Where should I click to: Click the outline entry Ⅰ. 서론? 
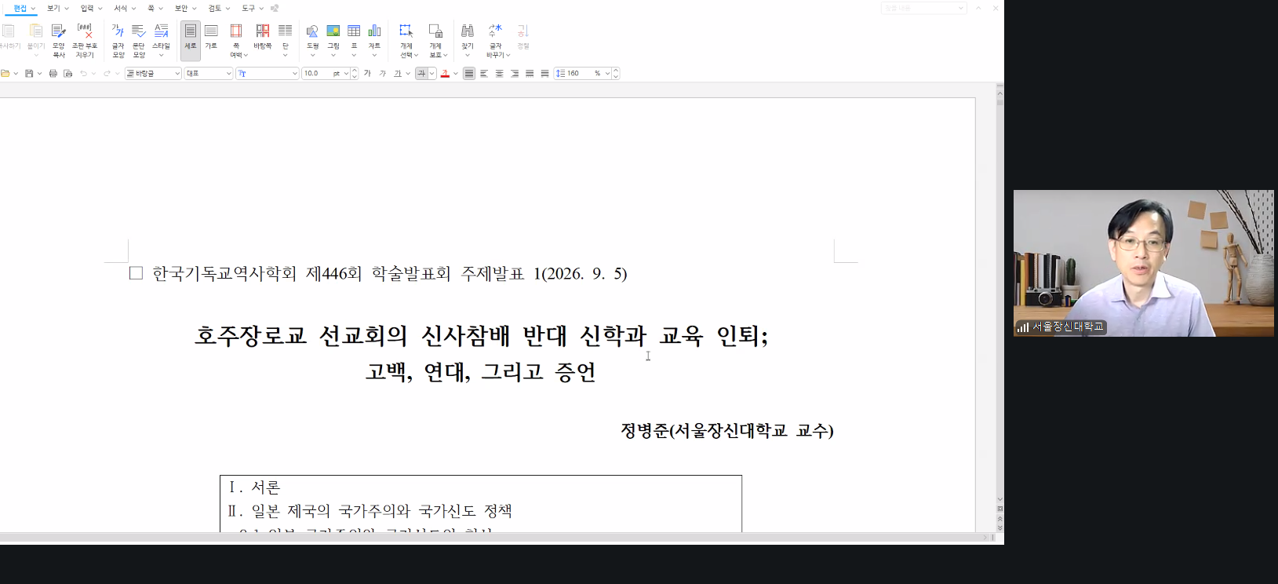tap(254, 487)
